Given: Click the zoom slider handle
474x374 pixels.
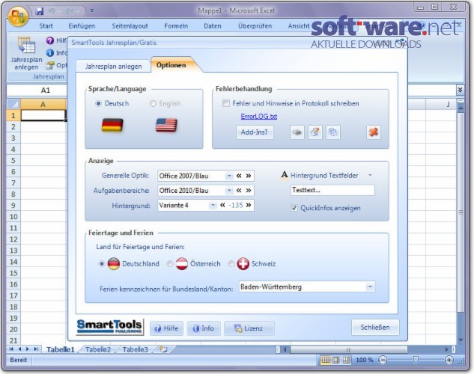Looking at the screenshot, I should (x=416, y=360).
